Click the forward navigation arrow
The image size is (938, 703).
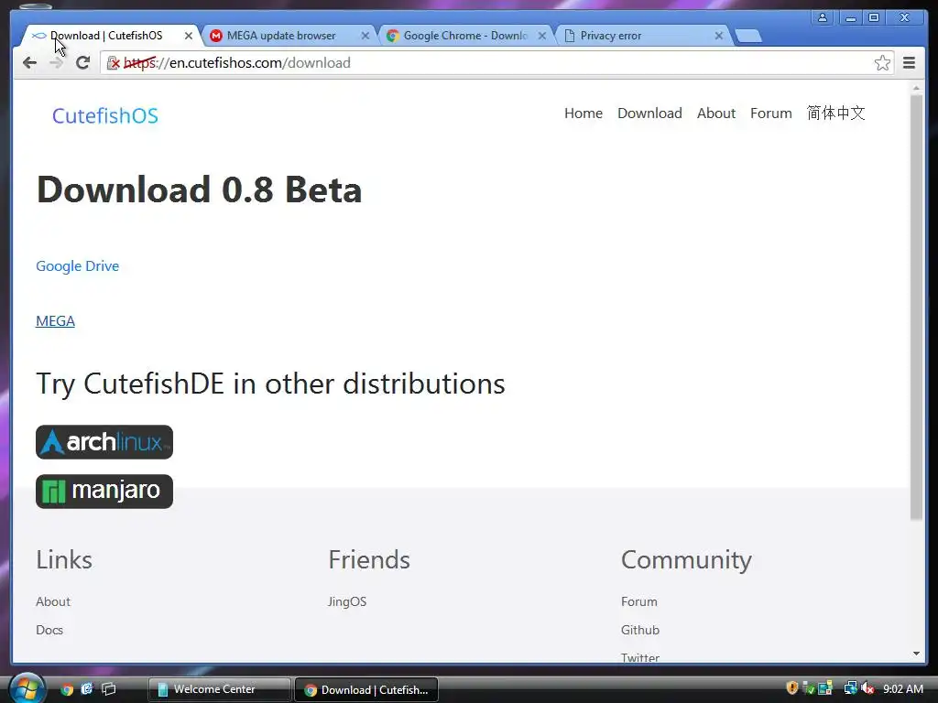(56, 63)
